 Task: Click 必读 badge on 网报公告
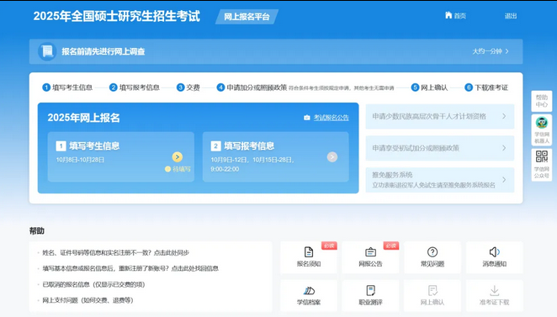coord(390,246)
